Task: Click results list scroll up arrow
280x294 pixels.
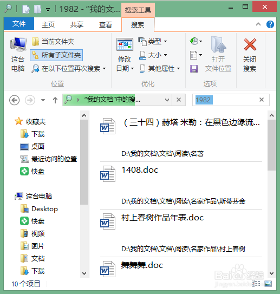Action: 271,115
